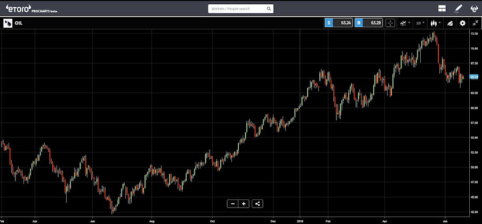Open the chart layout grid icon
482x224 pixels.
pyautogui.click(x=442, y=9)
